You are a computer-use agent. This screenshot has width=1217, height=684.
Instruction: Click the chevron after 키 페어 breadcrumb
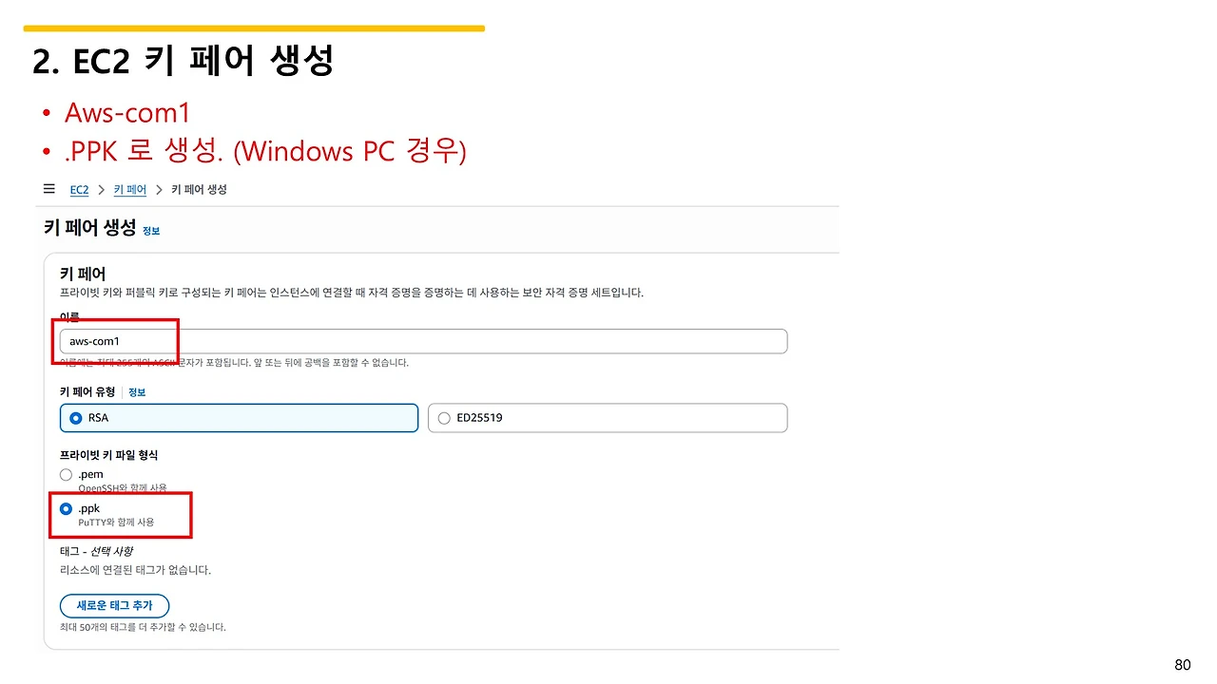click(x=159, y=190)
